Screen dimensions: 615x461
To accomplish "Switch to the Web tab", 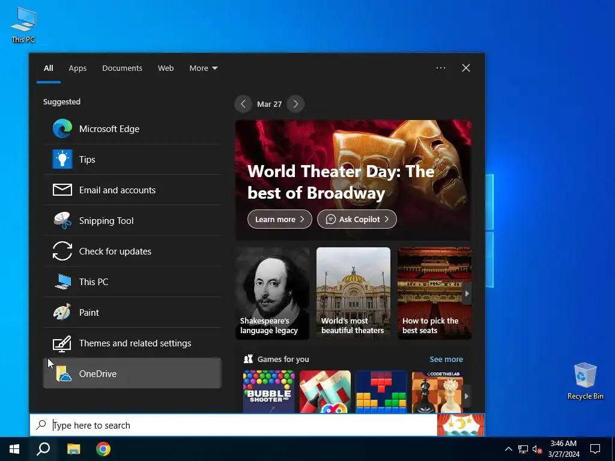I will point(166,68).
